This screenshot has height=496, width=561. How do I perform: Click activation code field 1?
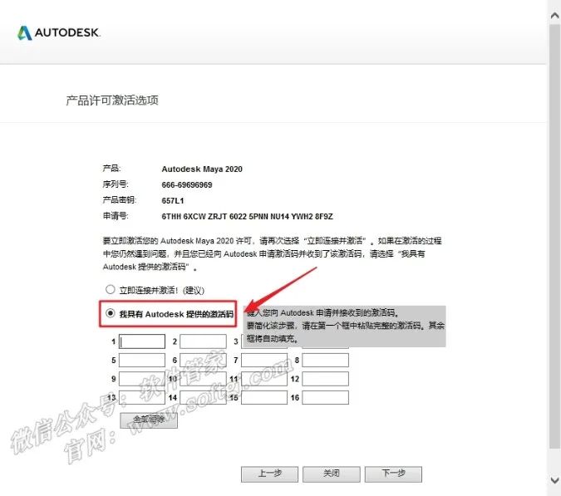142,341
